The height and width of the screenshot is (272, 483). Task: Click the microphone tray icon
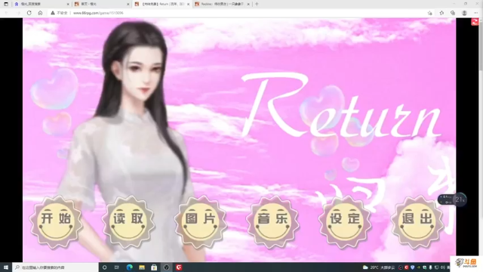click(x=430, y=267)
